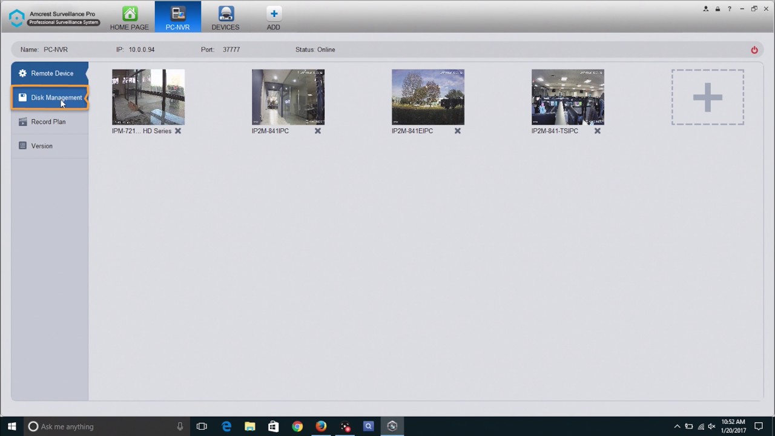The width and height of the screenshot is (775, 436).
Task: Remove the IP2M-841EIPC camera
Action: (458, 131)
